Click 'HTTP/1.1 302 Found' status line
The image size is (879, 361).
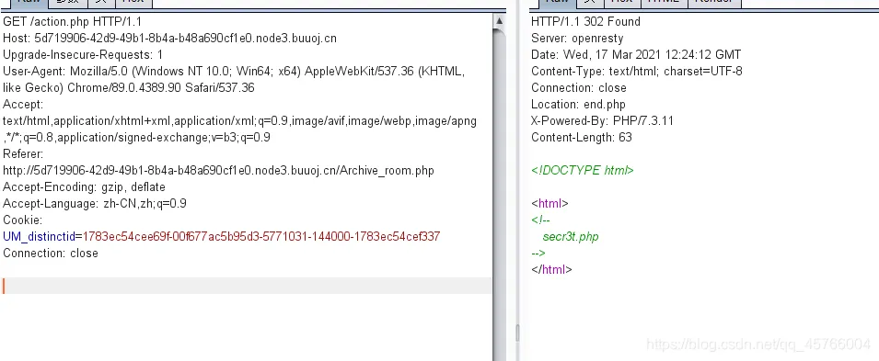(585, 22)
